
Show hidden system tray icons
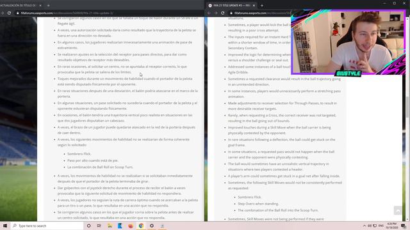[x=365, y=226]
